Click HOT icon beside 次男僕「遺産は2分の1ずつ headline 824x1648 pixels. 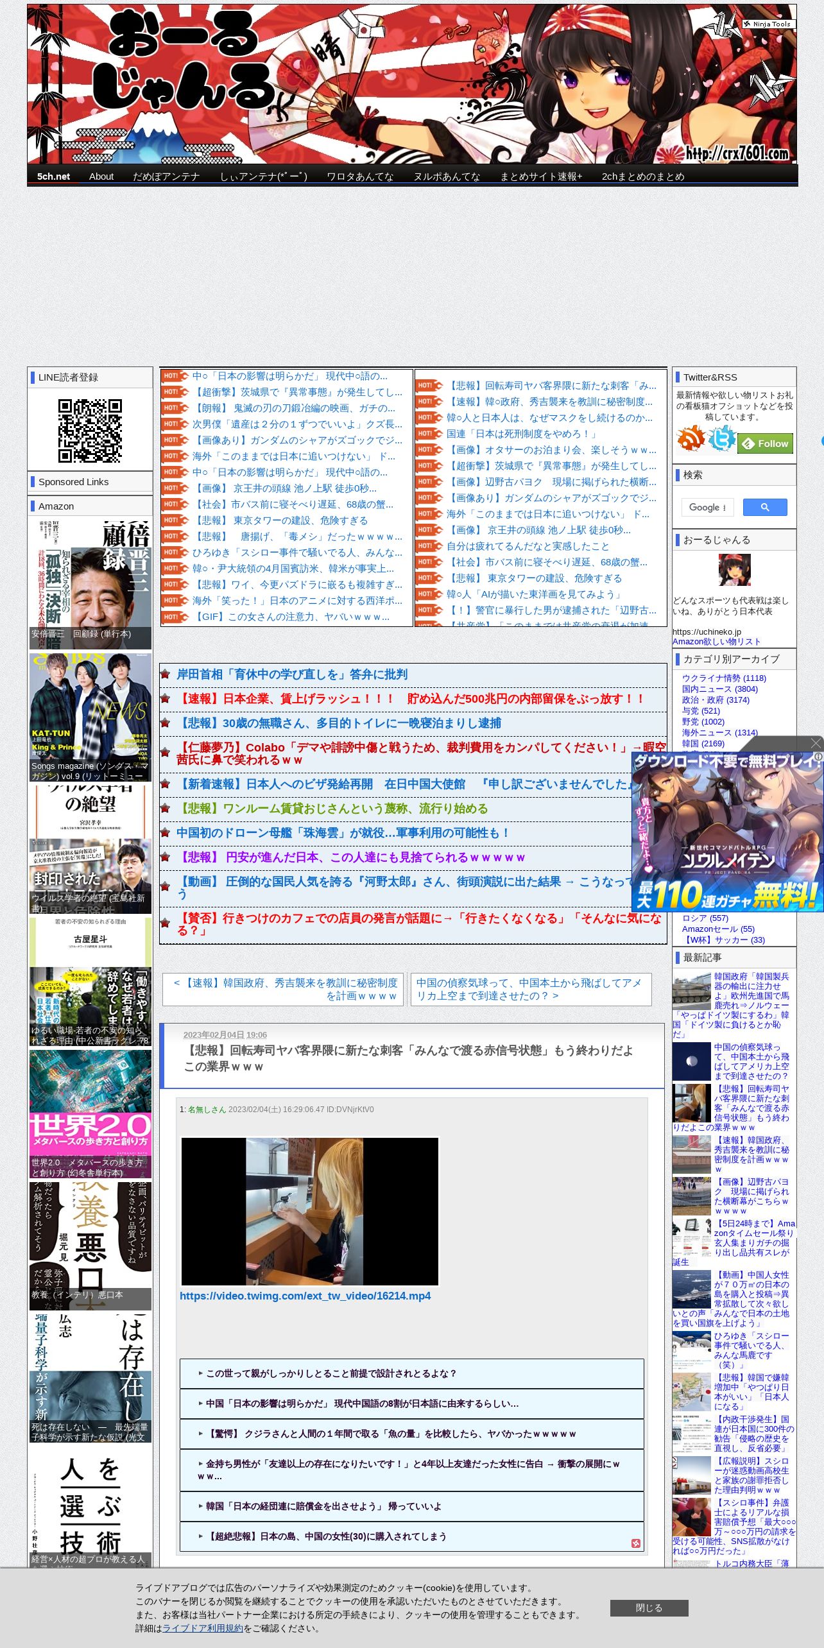tap(175, 424)
